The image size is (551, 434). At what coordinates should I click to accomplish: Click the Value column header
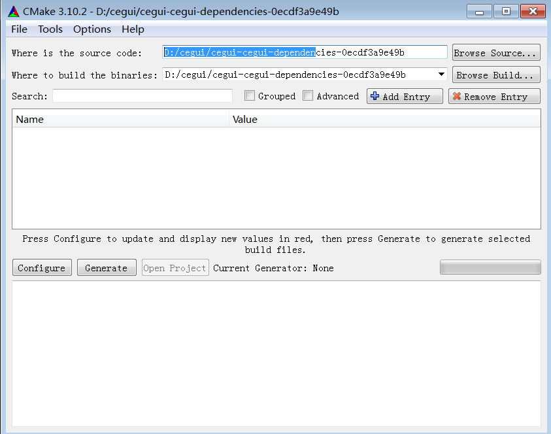(x=385, y=119)
